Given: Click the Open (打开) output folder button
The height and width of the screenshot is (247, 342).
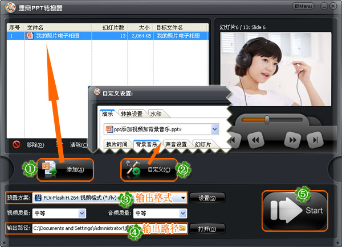Looking at the screenshot, I should point(207,229).
